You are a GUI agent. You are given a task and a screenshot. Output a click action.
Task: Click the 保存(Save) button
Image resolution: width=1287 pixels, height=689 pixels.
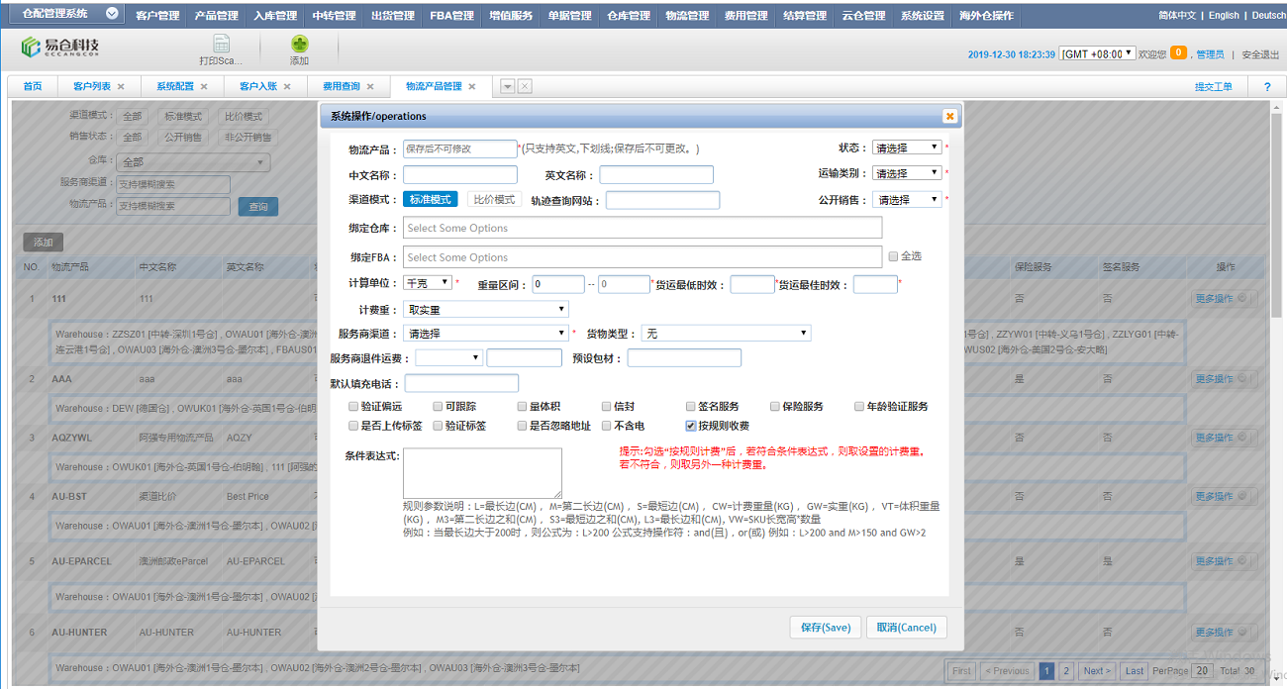pos(824,628)
